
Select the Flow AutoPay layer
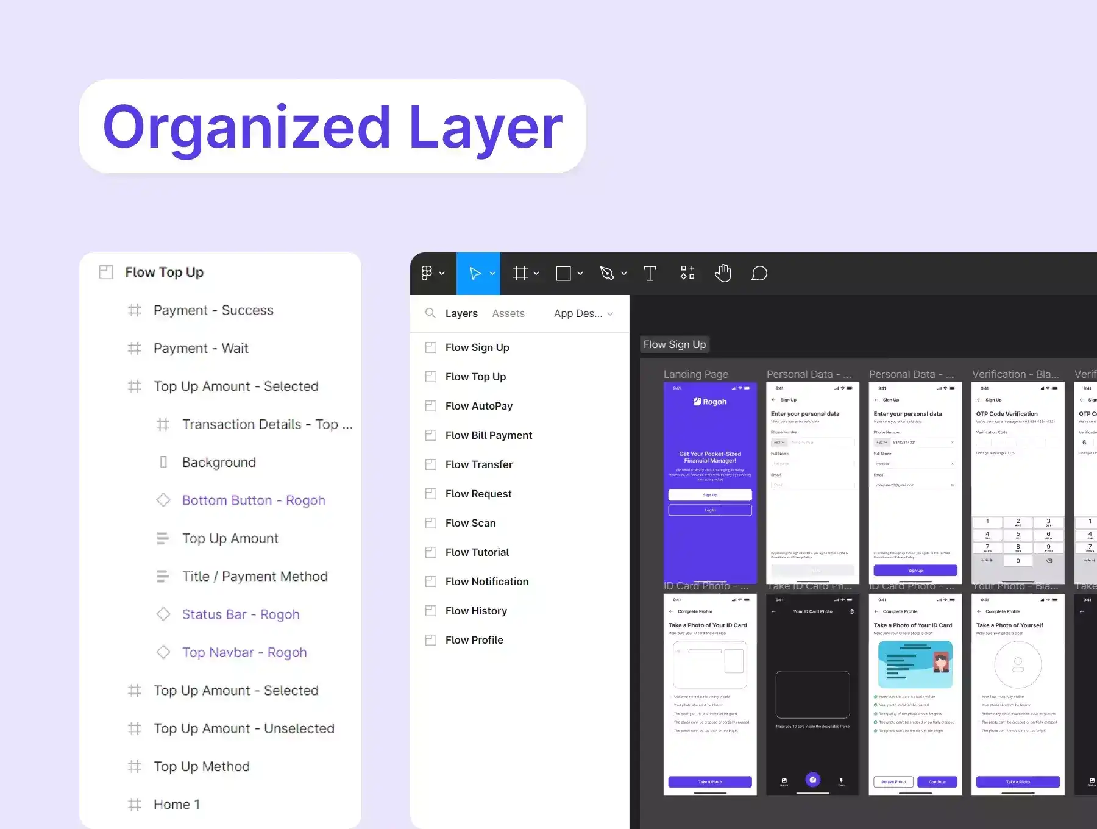[478, 406]
